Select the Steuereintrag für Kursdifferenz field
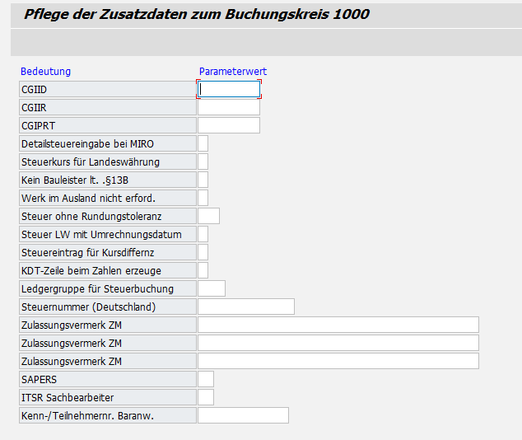This screenshot has width=522, height=440. (203, 252)
